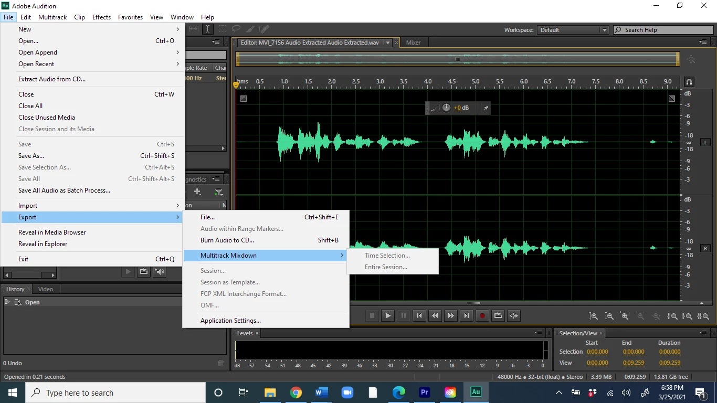The height and width of the screenshot is (403, 717).
Task: Click Zoom In at In Point icon
Action: (672, 316)
